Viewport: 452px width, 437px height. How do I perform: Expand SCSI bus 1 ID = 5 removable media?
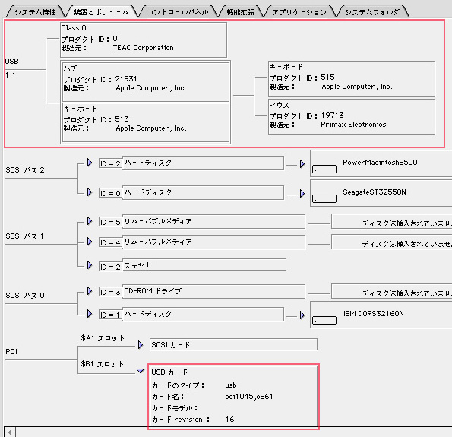tap(90, 221)
